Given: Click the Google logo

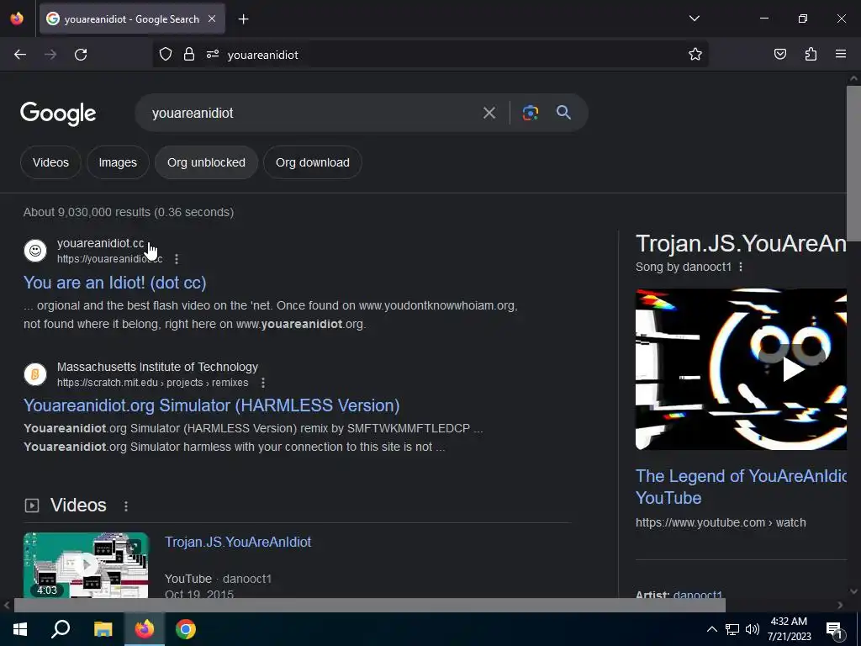Looking at the screenshot, I should click(58, 114).
